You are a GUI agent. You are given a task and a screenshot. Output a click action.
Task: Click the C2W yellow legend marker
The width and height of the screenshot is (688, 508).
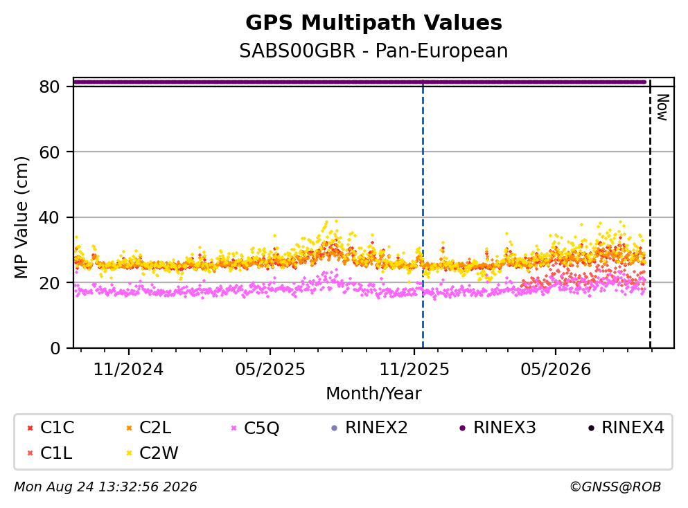tap(129, 453)
